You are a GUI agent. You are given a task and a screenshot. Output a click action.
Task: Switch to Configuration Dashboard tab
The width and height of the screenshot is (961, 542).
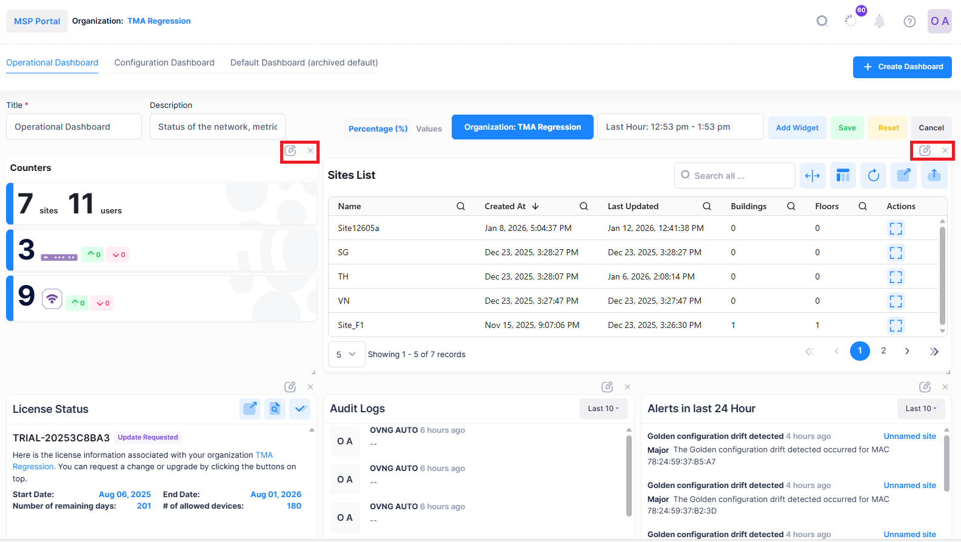coord(164,62)
